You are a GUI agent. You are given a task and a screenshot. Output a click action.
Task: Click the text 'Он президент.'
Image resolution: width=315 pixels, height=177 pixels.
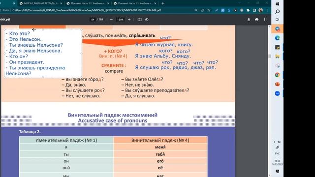[25, 62]
